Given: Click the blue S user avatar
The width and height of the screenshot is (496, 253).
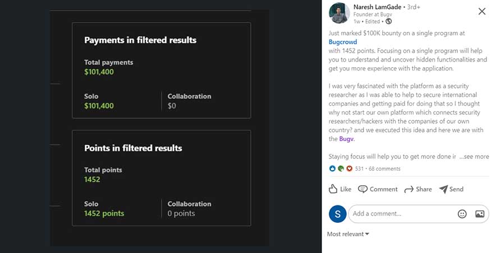Looking at the screenshot, I should 337,214.
